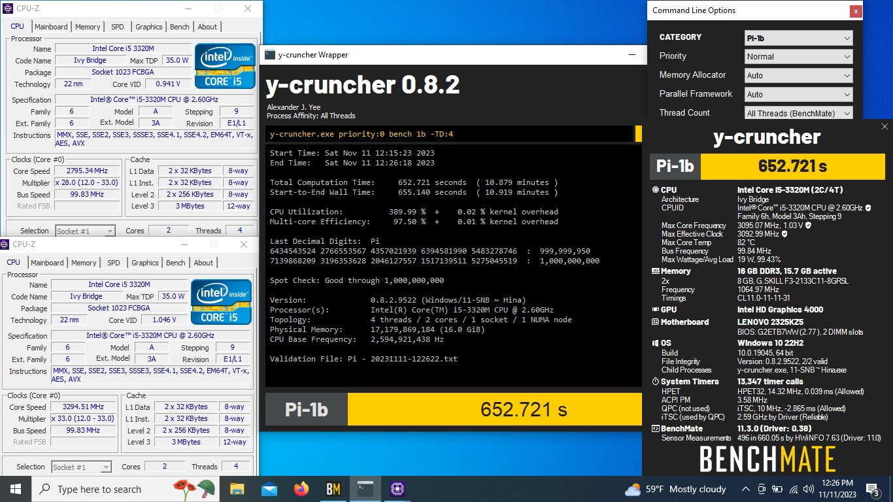Click the LENOVO 2325KZ5 motherboard text
Image resolution: width=893 pixels, height=502 pixels.
770,322
